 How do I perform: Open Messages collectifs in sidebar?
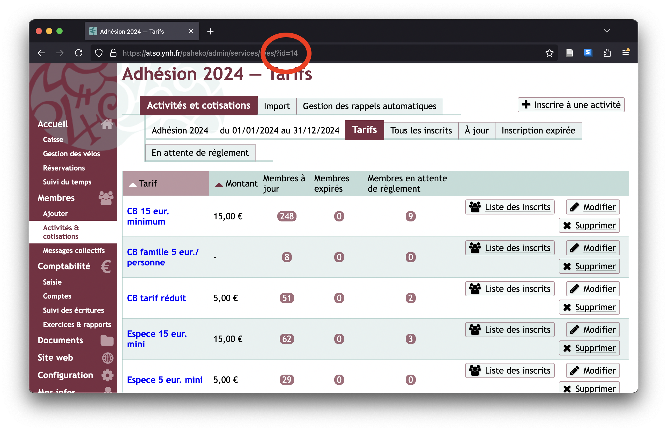point(74,250)
